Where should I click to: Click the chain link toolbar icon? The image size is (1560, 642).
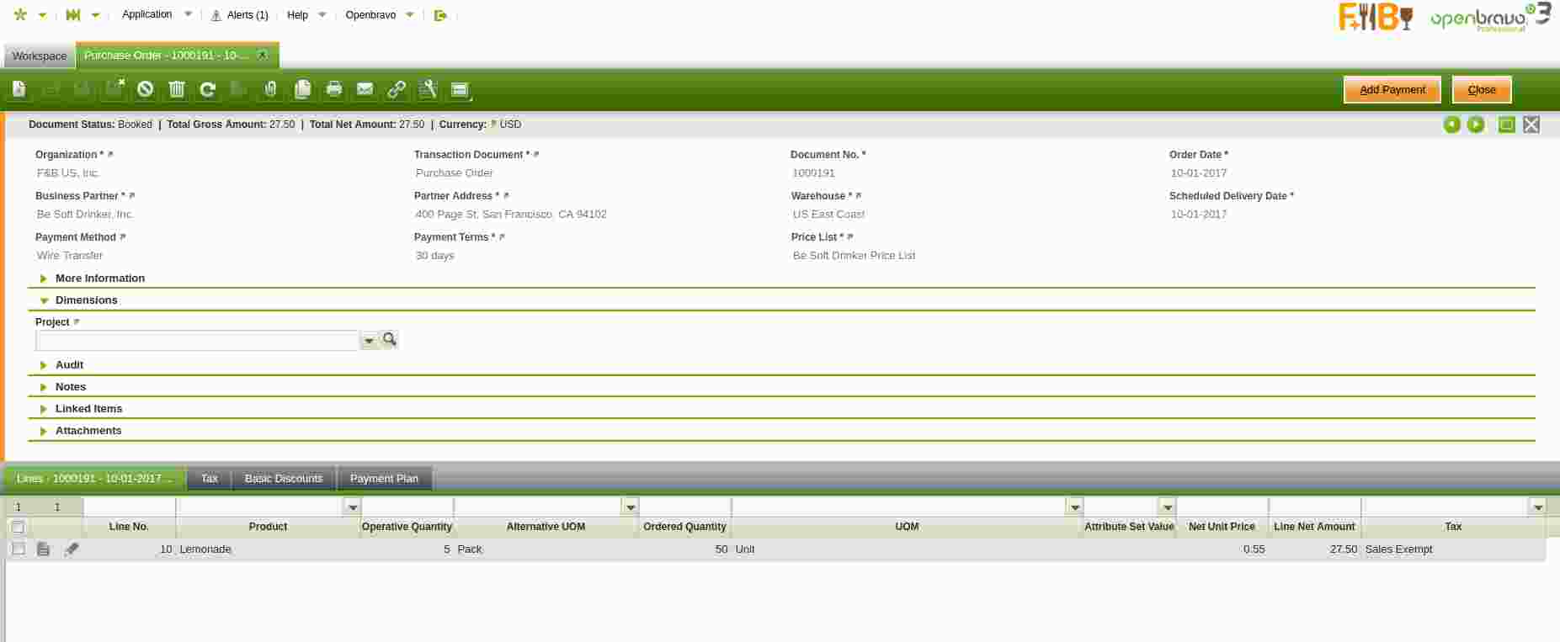(397, 89)
